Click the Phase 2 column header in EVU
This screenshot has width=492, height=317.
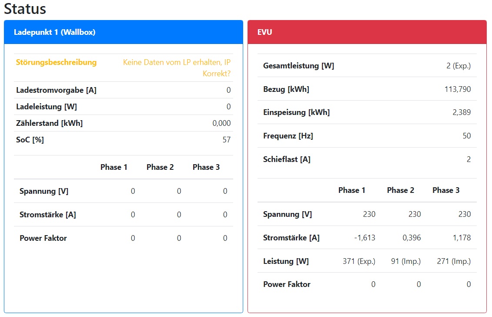coord(400,190)
